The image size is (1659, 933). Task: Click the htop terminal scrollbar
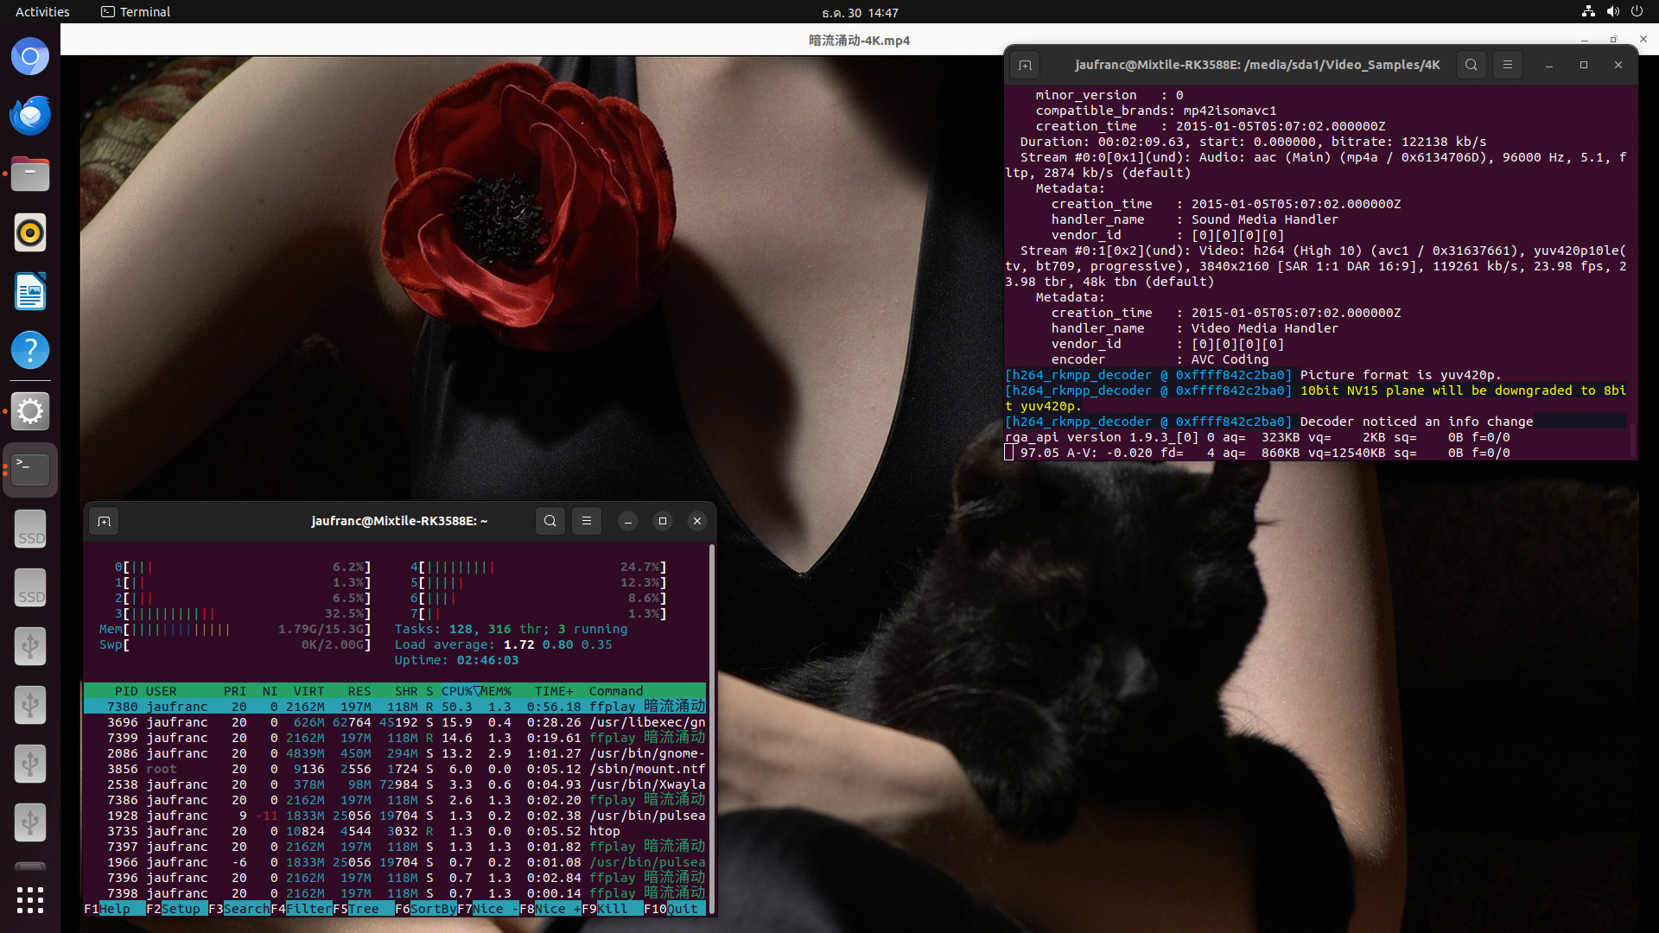point(712,729)
